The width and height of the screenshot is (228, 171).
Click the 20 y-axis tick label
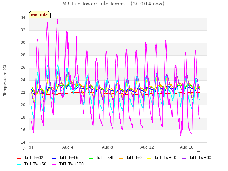[x=23, y=105]
